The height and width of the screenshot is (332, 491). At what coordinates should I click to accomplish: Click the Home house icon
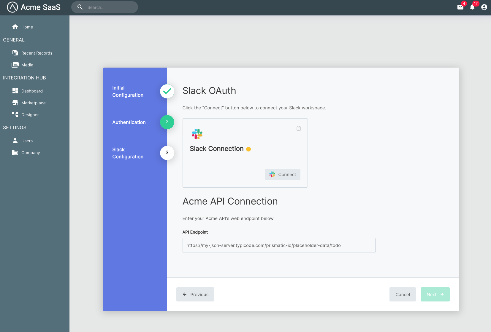pos(15,27)
